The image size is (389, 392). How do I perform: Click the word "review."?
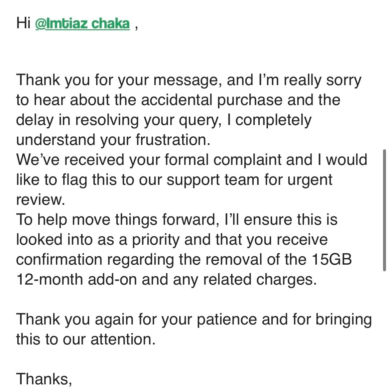pyautogui.click(x=39, y=200)
